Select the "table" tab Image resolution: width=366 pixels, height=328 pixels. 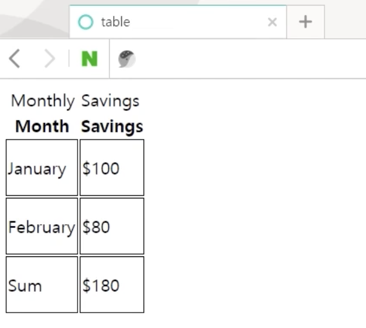(178, 22)
